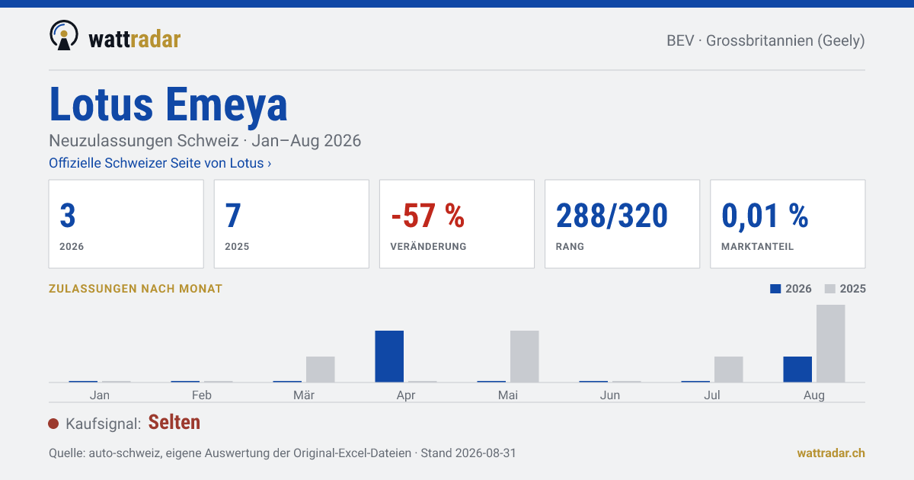The height and width of the screenshot is (480, 914).
Task: Click the Aug axis label
Action: click(x=814, y=395)
